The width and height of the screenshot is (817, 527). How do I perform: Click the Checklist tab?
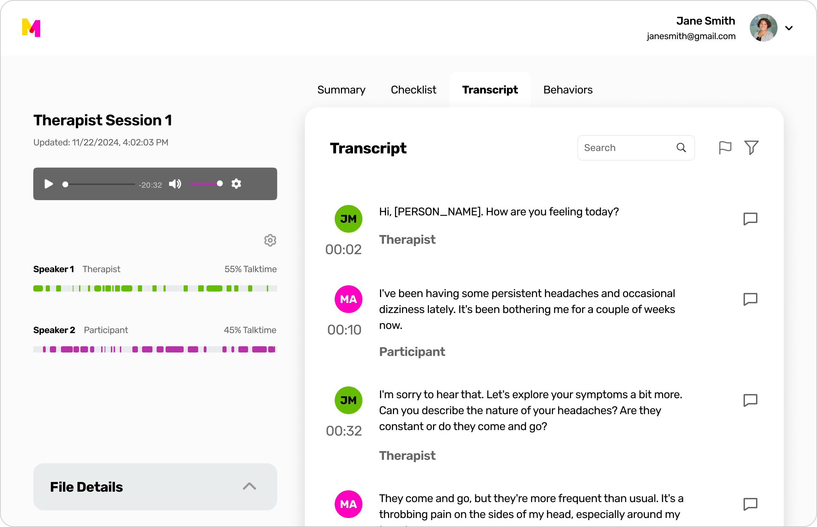coord(414,90)
